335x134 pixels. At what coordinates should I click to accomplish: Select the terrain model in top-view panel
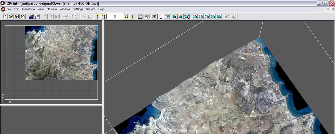pyautogui.click(x=61, y=53)
